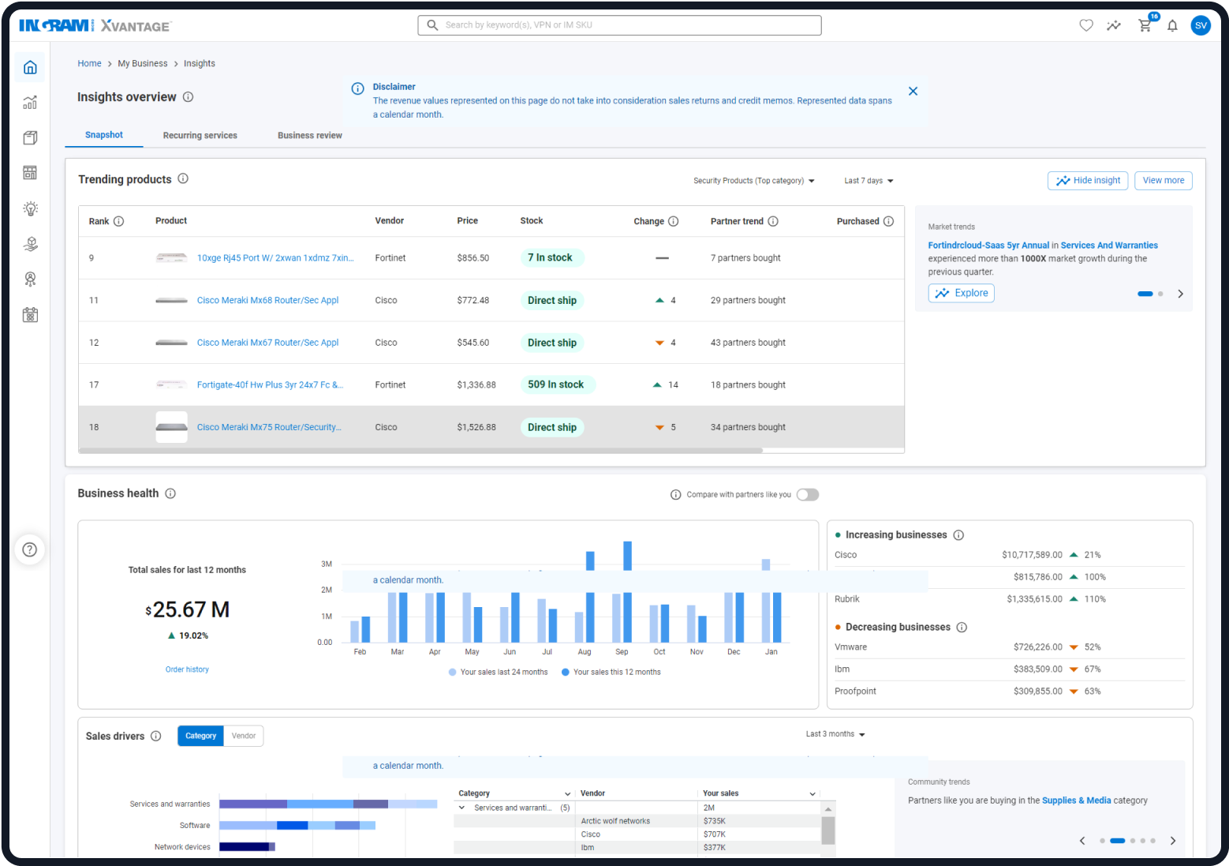Click the trending products horizontal scrollbar

420,451
